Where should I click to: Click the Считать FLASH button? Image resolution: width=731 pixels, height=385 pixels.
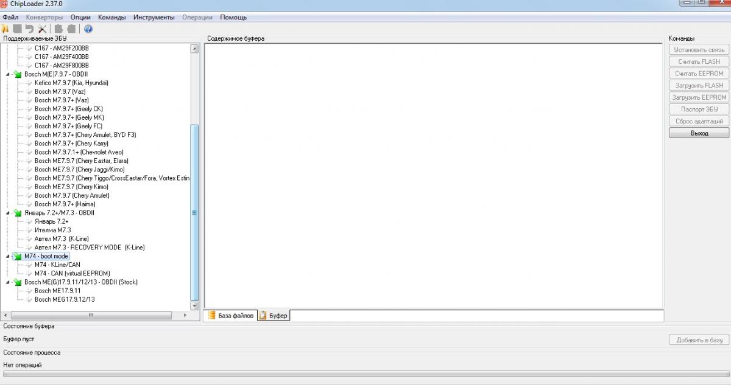[699, 61]
